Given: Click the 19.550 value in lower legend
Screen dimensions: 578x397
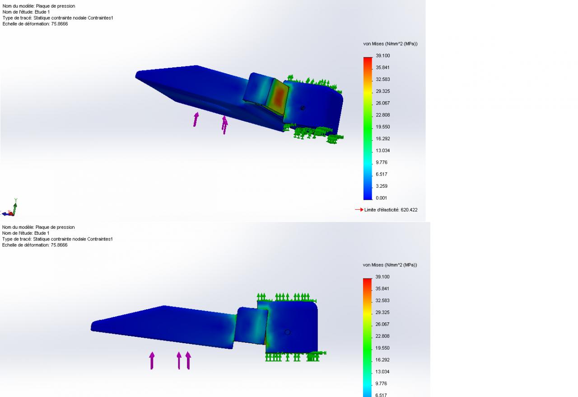Looking at the screenshot, I should pos(382,348).
